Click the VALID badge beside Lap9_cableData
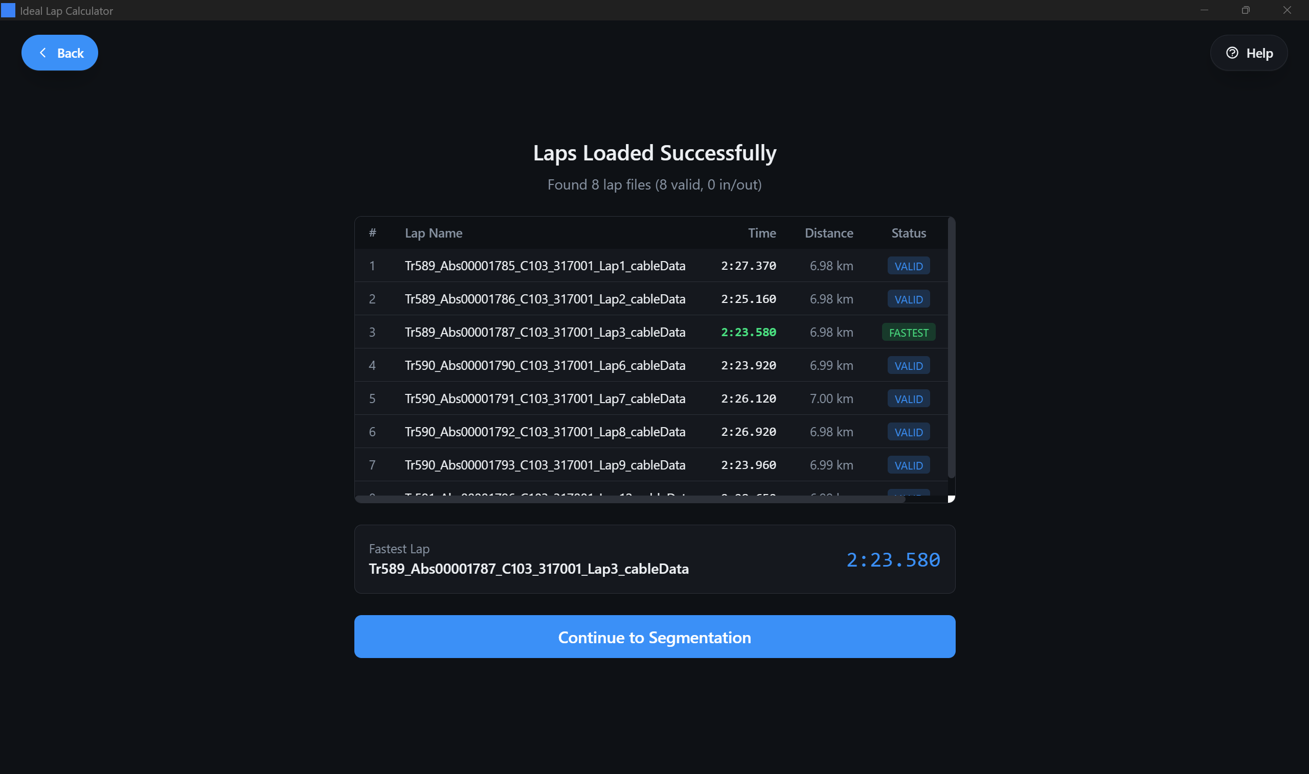 [908, 465]
